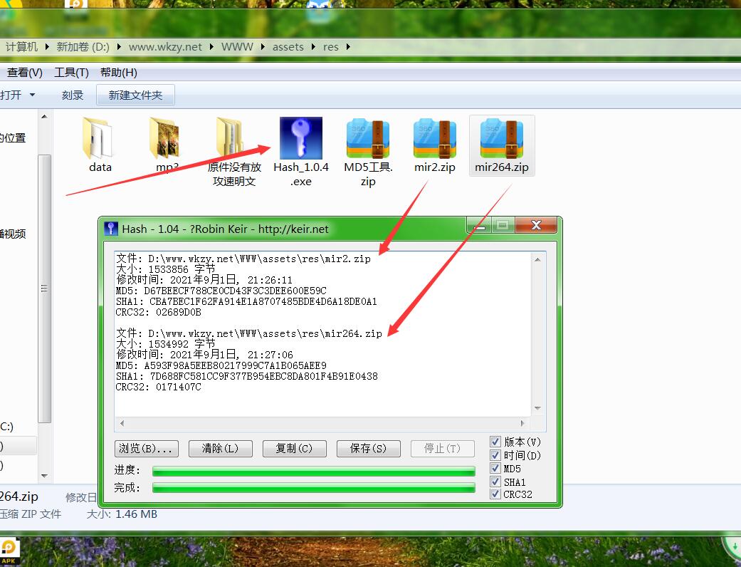Select the MD5工具.zip archive icon
Image resolution: width=741 pixels, height=567 pixels.
pos(368,139)
